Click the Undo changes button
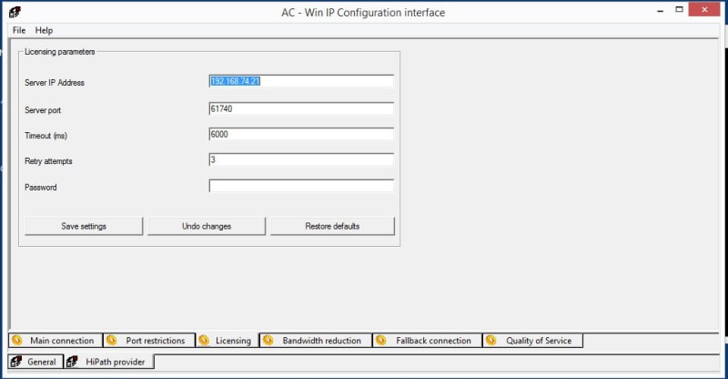The width and height of the screenshot is (728, 379). tap(207, 226)
